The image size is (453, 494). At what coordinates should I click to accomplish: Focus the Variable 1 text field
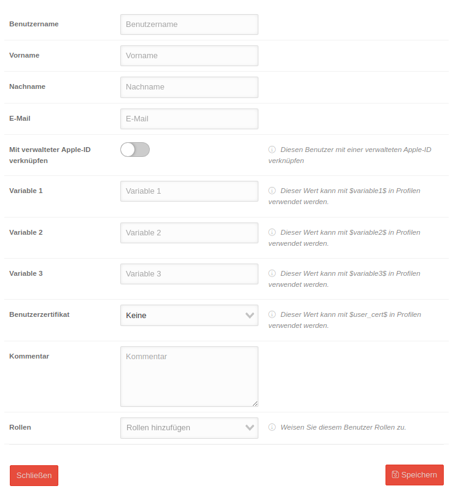189,191
